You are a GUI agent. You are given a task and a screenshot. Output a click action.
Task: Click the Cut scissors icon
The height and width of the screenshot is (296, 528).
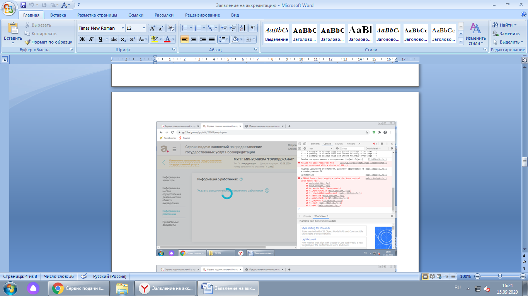[x=28, y=25]
